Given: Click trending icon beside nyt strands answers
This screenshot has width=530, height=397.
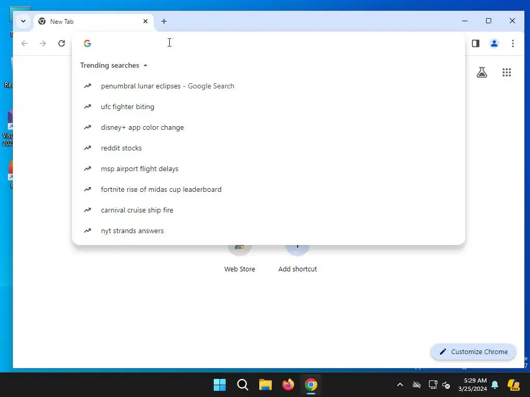Looking at the screenshot, I should point(87,231).
